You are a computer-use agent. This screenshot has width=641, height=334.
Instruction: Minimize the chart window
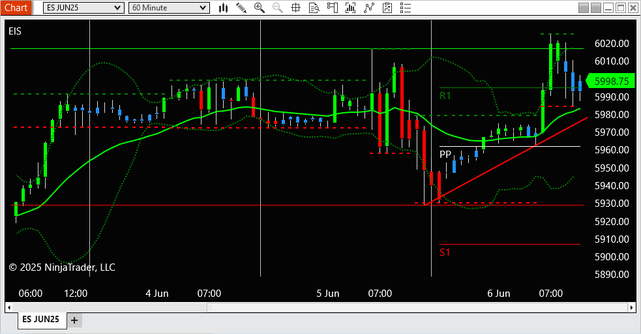608,8
